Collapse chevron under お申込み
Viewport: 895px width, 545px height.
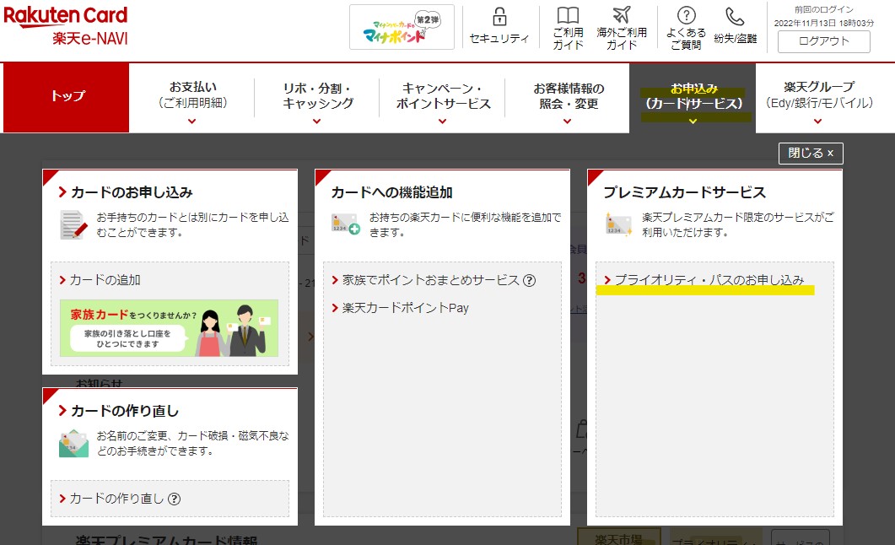[x=693, y=121]
